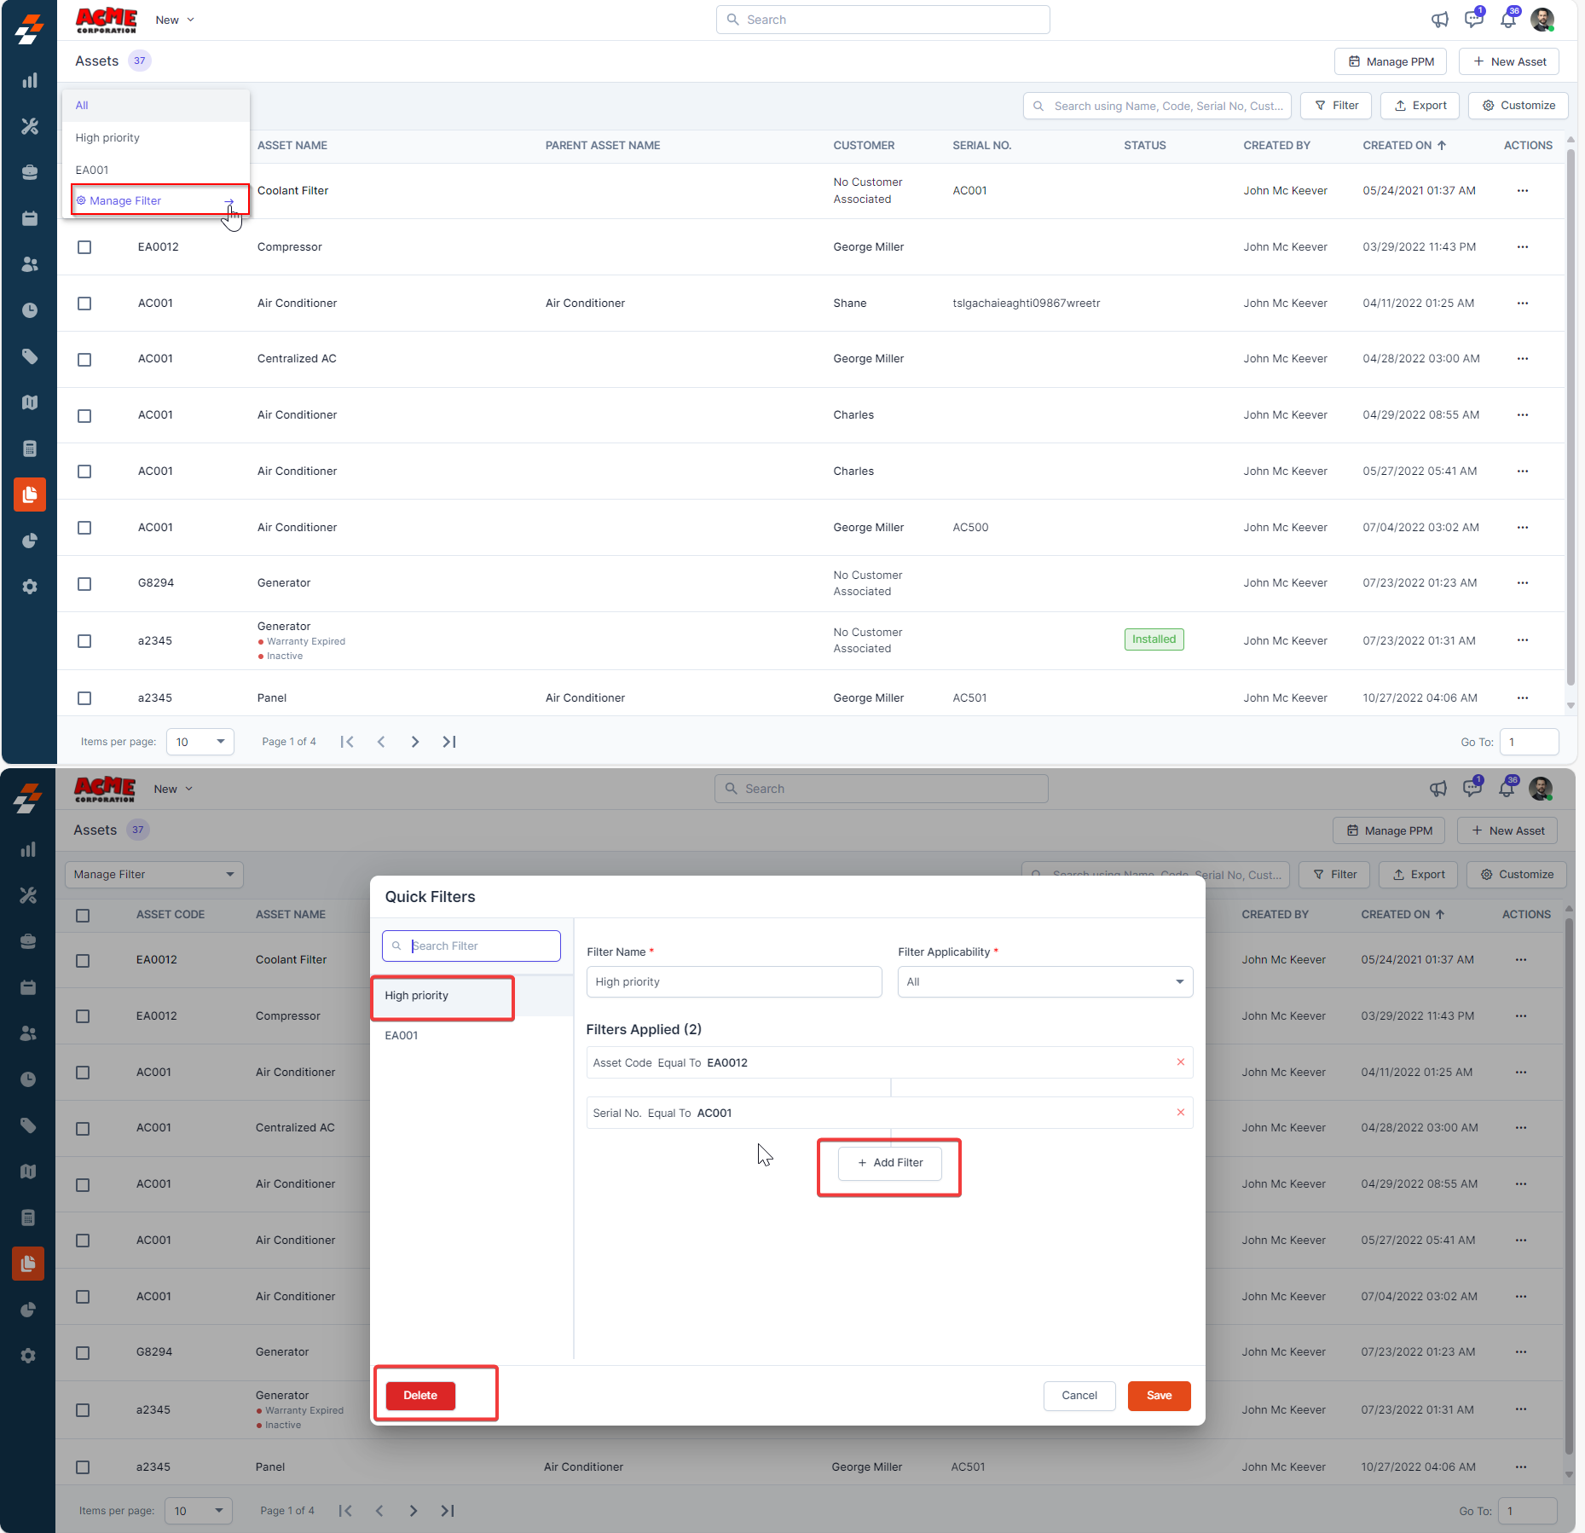Screen dimensions: 1585x1533
Task: Click New Asset in the upper screenshot
Action: pyautogui.click(x=1509, y=61)
